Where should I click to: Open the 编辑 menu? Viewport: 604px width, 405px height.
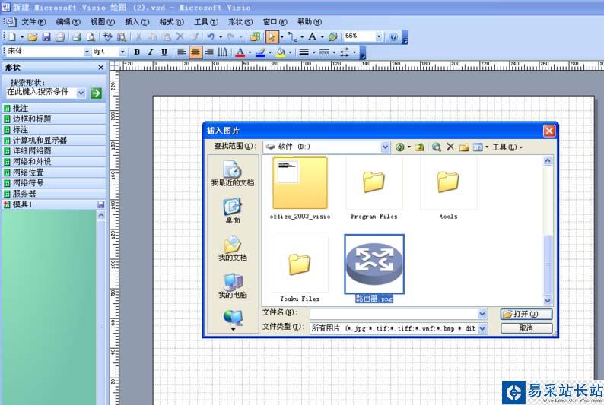click(68, 22)
